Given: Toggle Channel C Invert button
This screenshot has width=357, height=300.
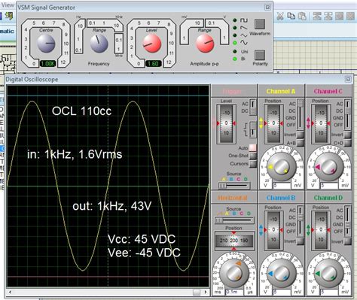Looking at the screenshot, I should coord(347,135).
